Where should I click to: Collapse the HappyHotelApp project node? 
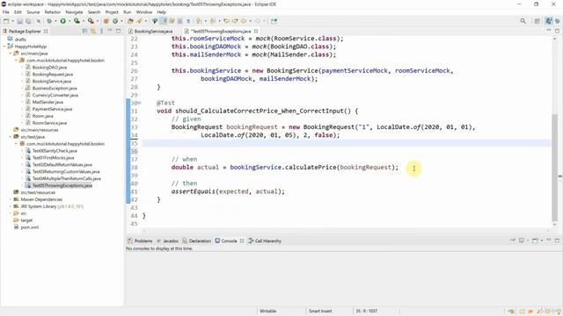4,47
